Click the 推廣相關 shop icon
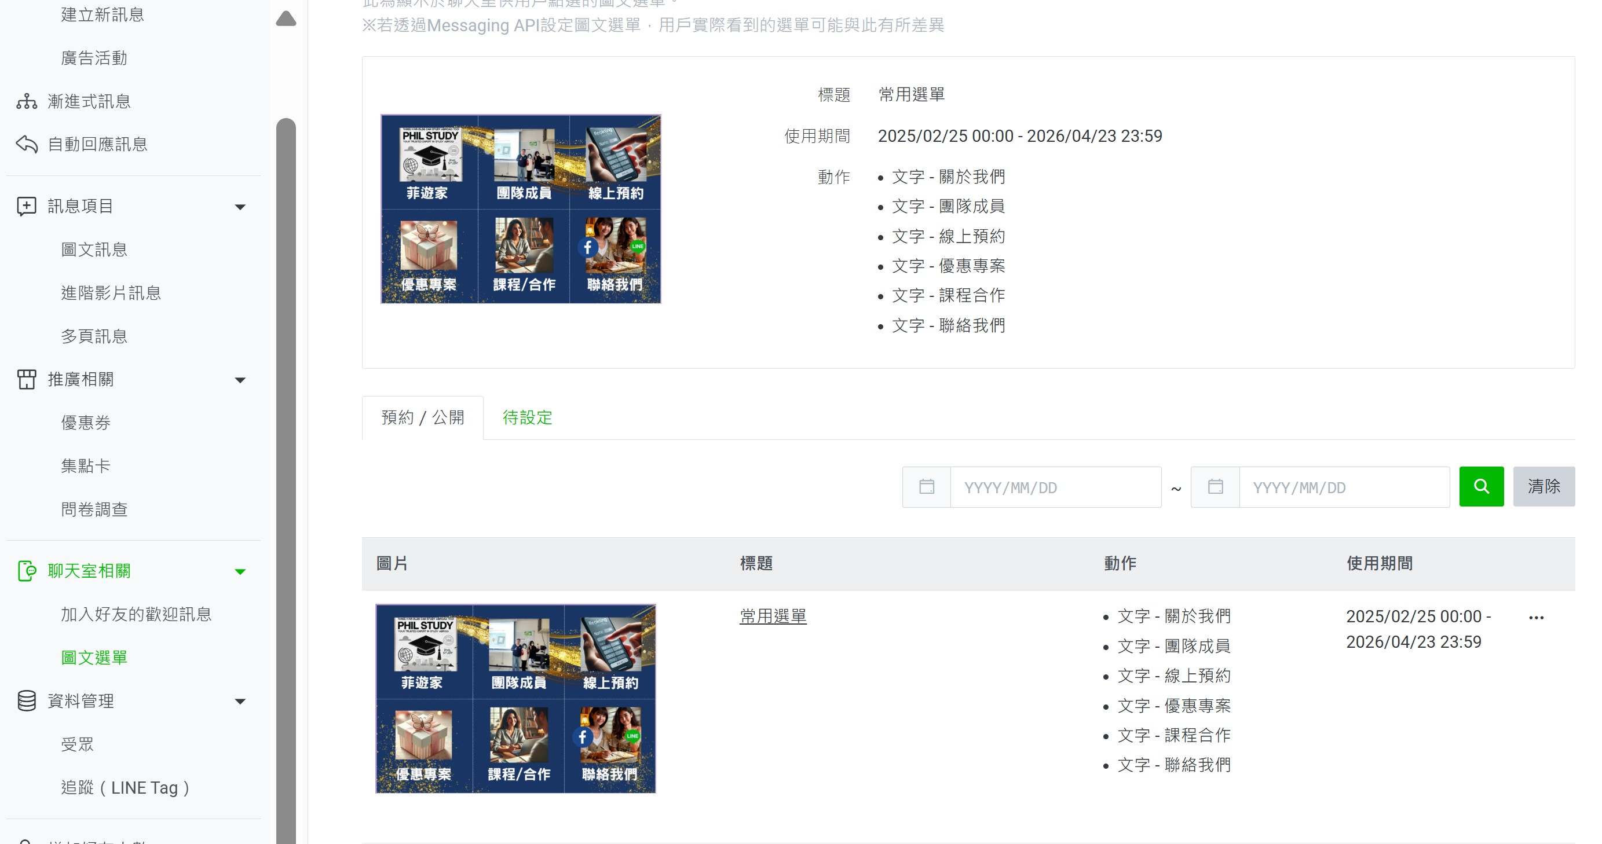Image resolution: width=1602 pixels, height=844 pixels. 27,380
